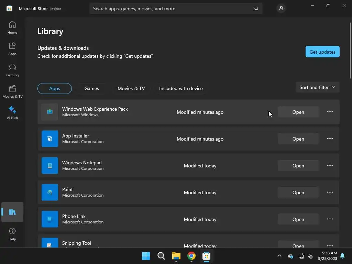Switch to the Games tab
The width and height of the screenshot is (352, 264).
[x=91, y=88]
